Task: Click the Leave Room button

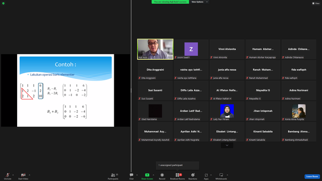Action: [x=312, y=176]
